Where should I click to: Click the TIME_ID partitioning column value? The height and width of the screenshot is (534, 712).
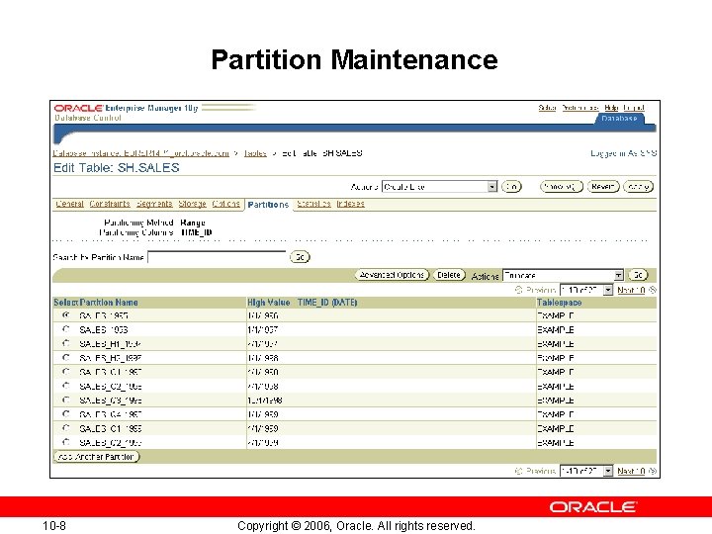[x=196, y=232]
